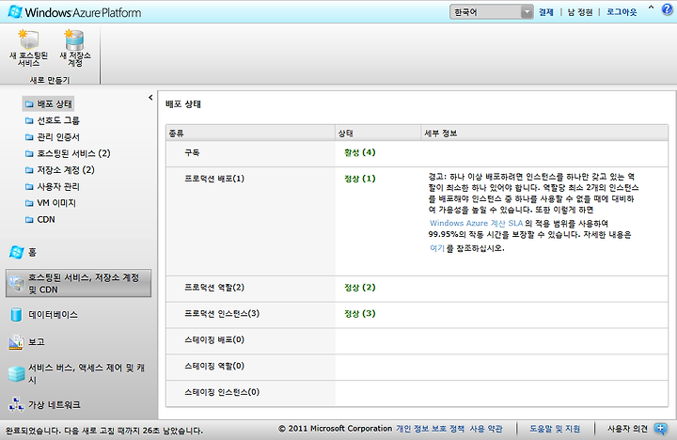677x440 pixels.
Task: Click the folder icon beside 배포 상태
Action: point(29,104)
